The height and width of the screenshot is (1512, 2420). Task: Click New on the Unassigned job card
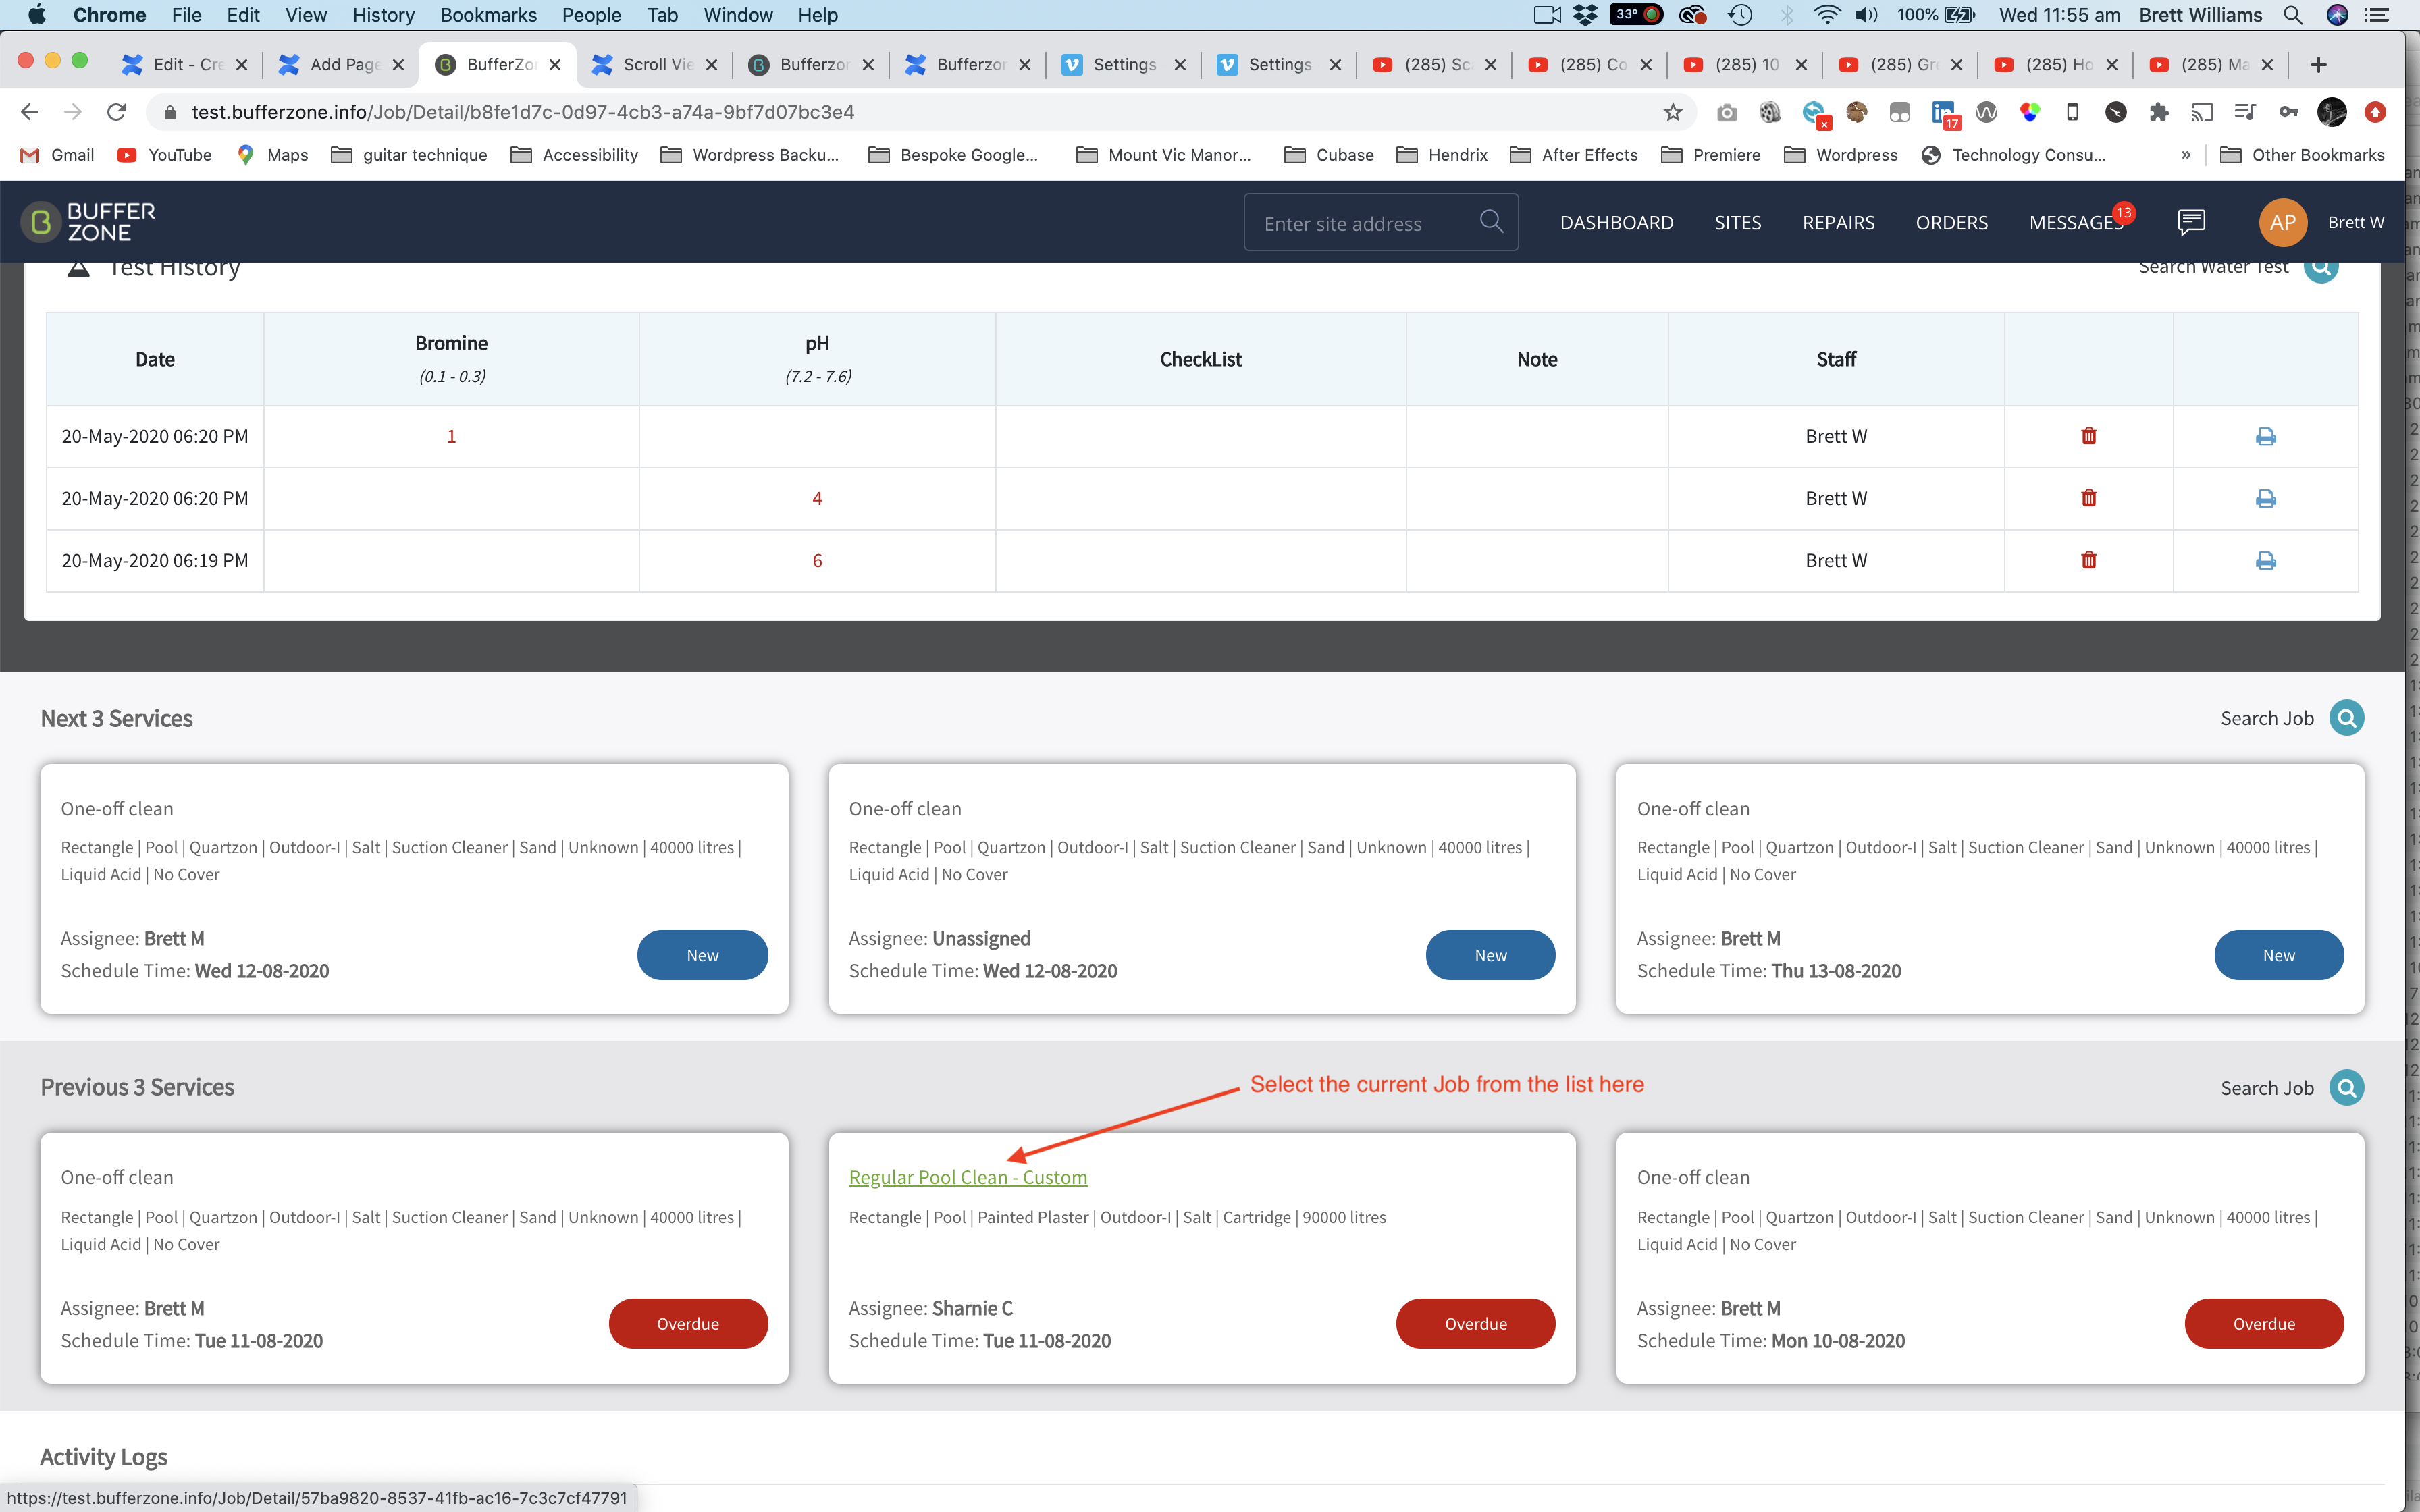click(x=1490, y=955)
